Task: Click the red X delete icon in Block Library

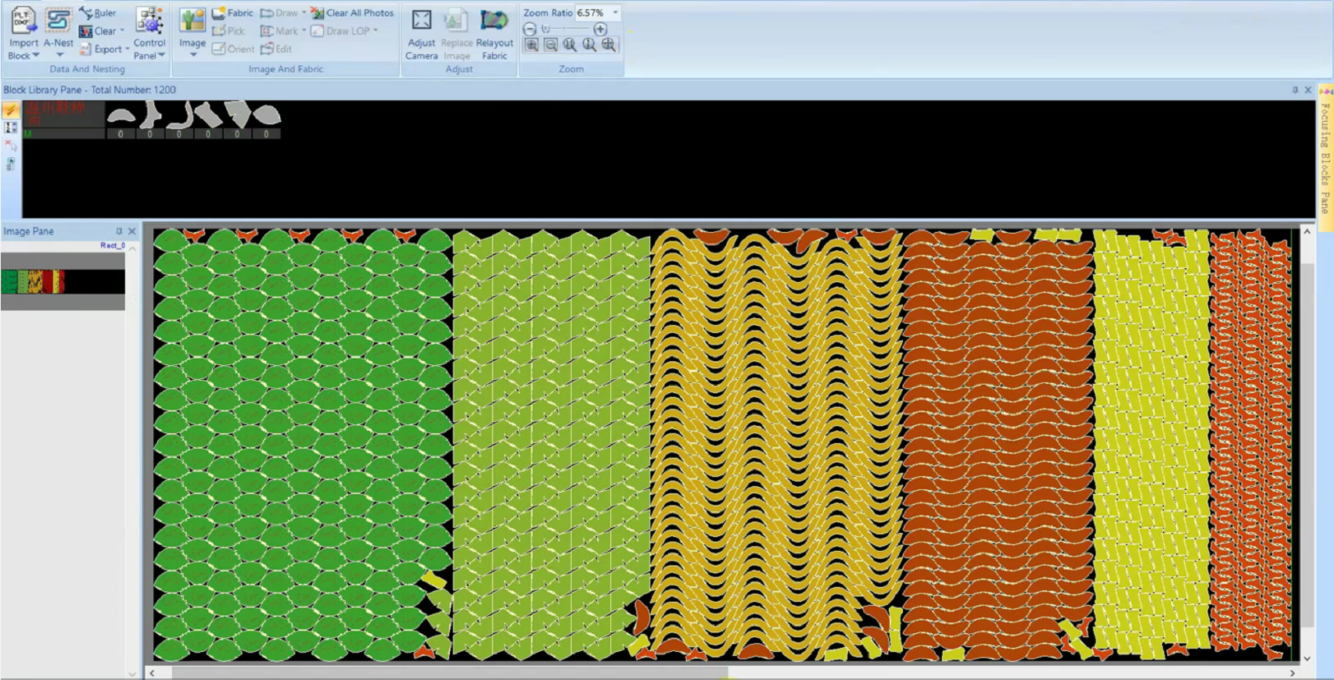Action: point(11,145)
